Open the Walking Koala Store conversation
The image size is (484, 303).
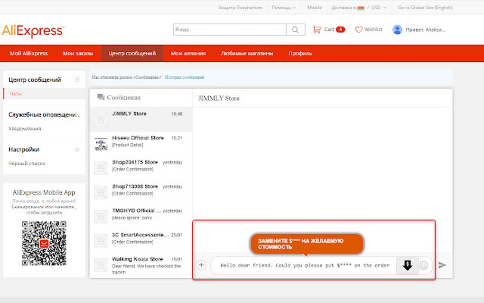coord(141,265)
